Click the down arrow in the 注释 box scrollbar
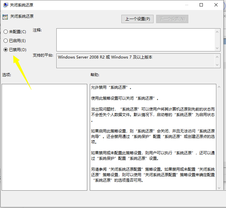226x208 pixels. (x=218, y=48)
